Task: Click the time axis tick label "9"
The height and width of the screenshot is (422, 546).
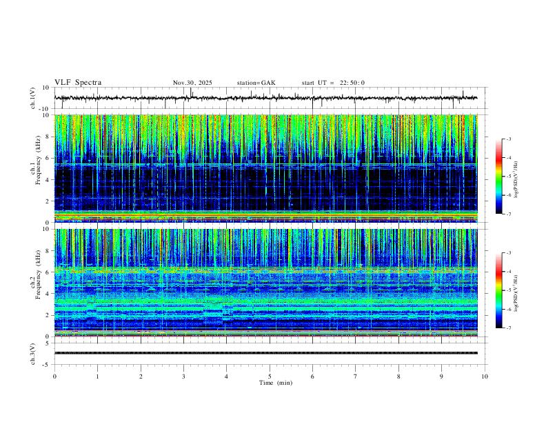Action: click(441, 376)
